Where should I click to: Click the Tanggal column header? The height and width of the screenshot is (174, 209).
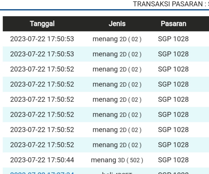[x=42, y=24]
